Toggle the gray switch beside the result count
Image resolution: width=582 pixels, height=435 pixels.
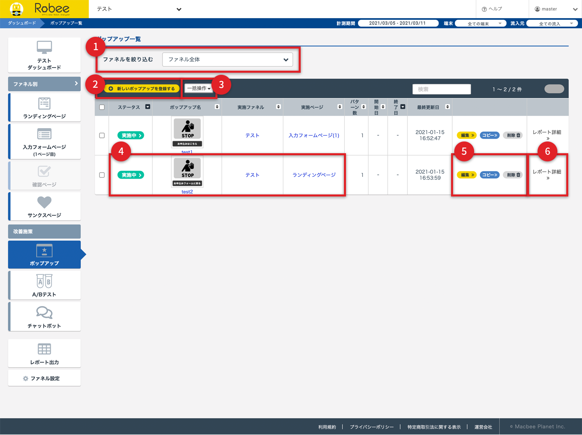pos(554,89)
